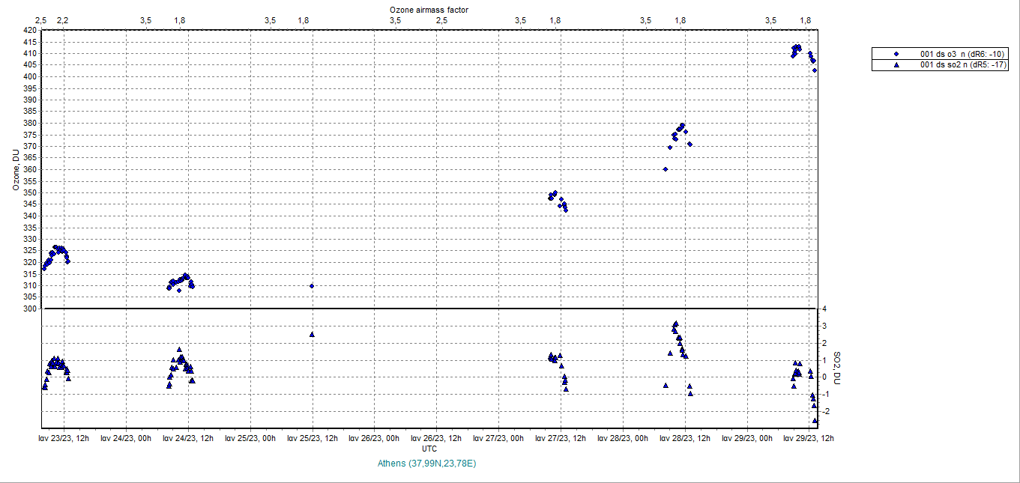Click the Athens (37,99N,23,78E) station label
The height and width of the screenshot is (483, 1020).
click(427, 464)
